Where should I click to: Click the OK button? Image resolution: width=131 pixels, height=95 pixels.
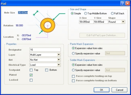tap(102, 90)
